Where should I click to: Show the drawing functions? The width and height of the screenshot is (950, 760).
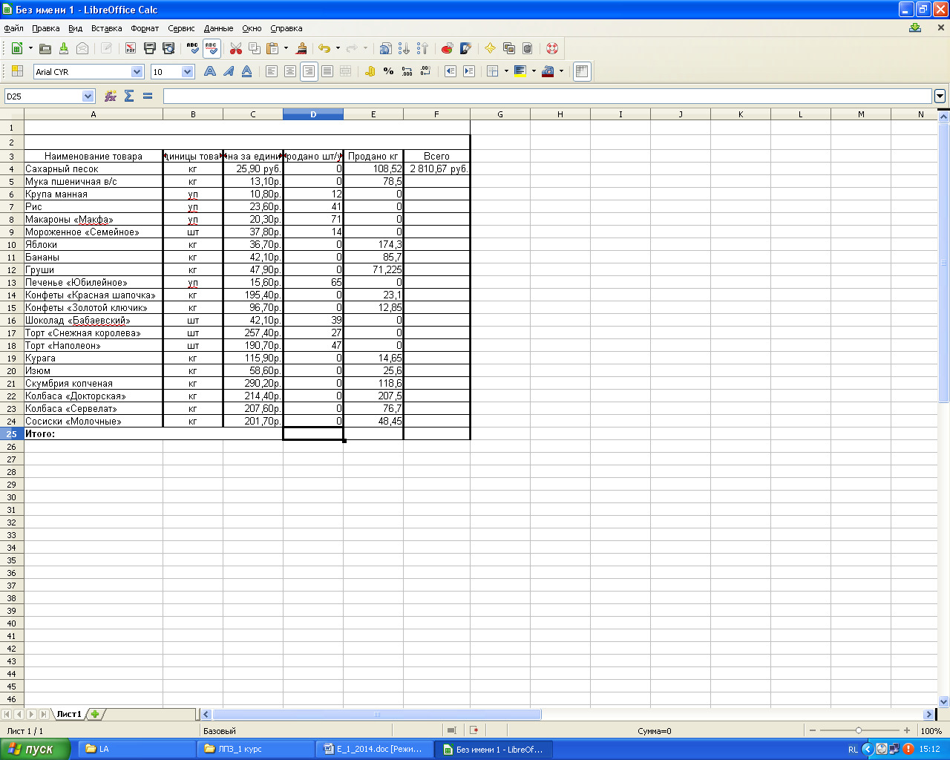click(465, 48)
